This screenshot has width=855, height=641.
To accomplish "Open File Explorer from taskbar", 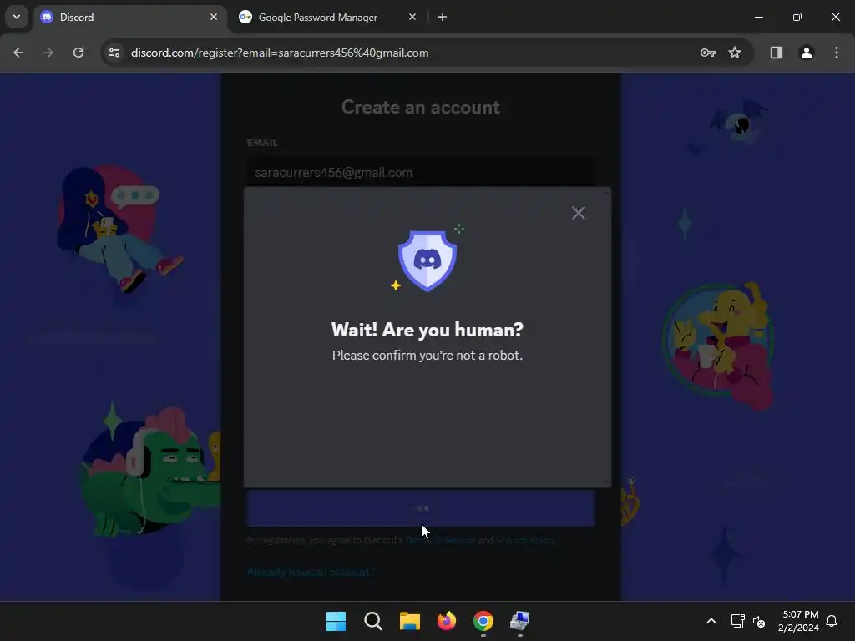I will coord(409,621).
